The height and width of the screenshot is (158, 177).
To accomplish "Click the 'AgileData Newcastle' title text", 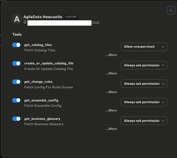I will (43, 17).
